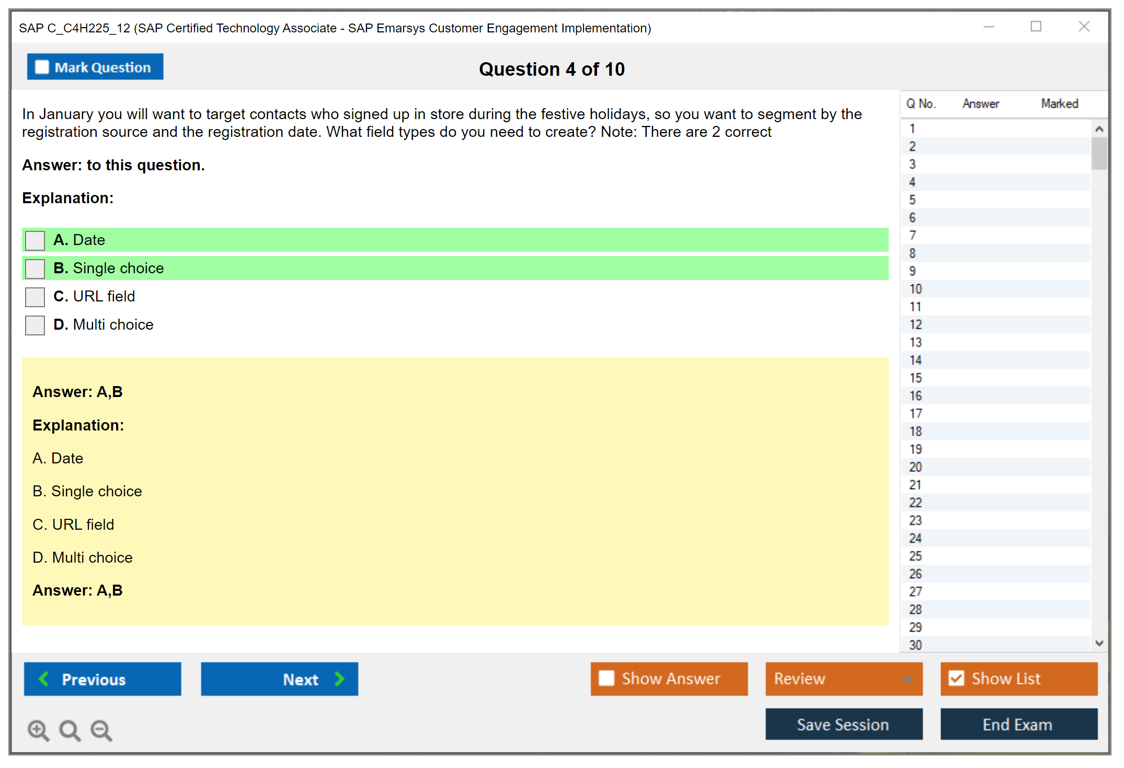
Task: Click the zoom in magnifier icon
Action: coord(38,730)
